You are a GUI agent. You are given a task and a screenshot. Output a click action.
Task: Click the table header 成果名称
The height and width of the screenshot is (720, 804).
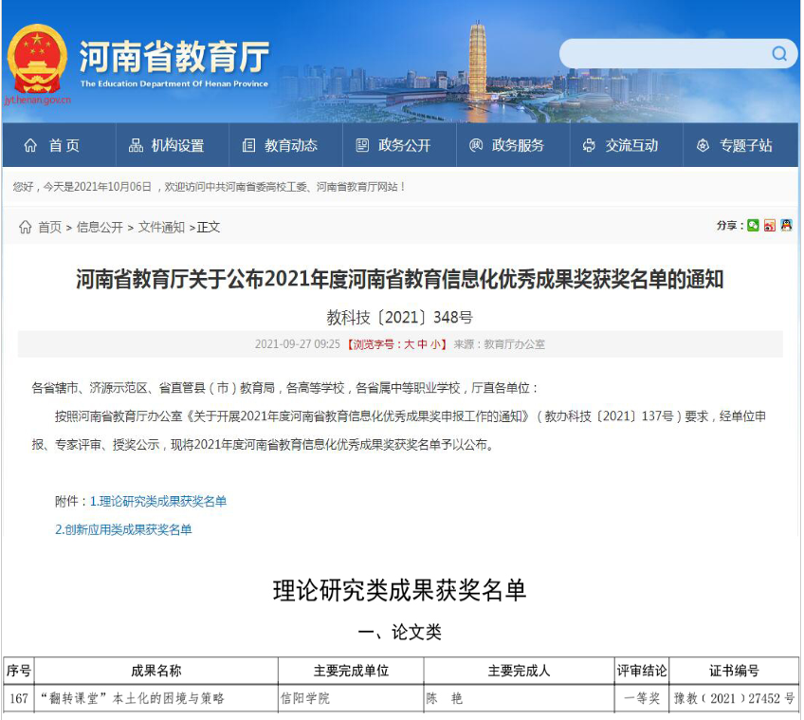coord(156,671)
